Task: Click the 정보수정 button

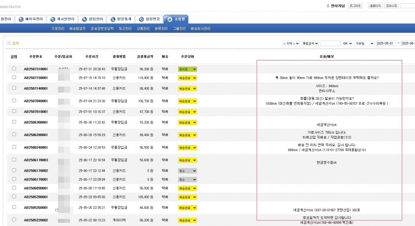Action: click(x=391, y=6)
